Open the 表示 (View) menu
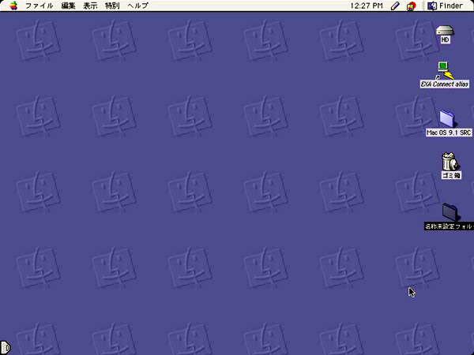 click(x=91, y=6)
